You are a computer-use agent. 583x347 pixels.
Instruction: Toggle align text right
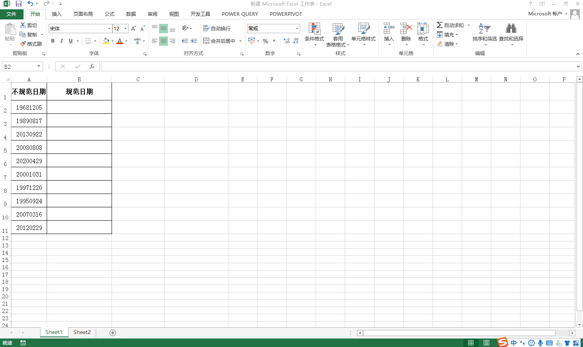(x=172, y=41)
